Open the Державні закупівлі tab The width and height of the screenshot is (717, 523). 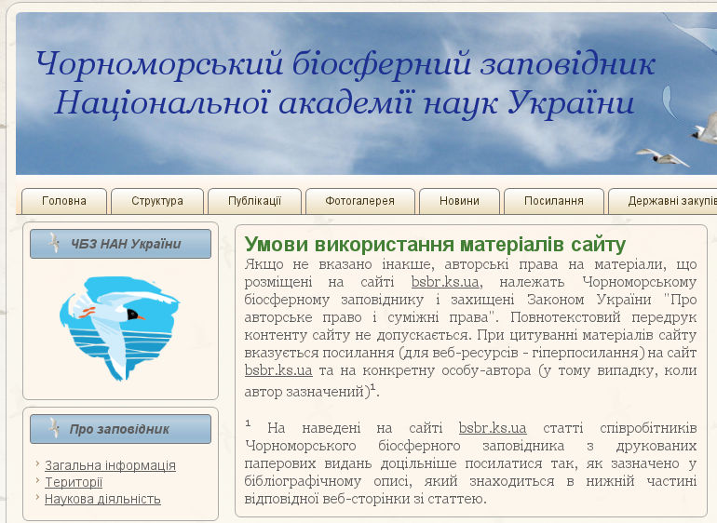coord(663,201)
